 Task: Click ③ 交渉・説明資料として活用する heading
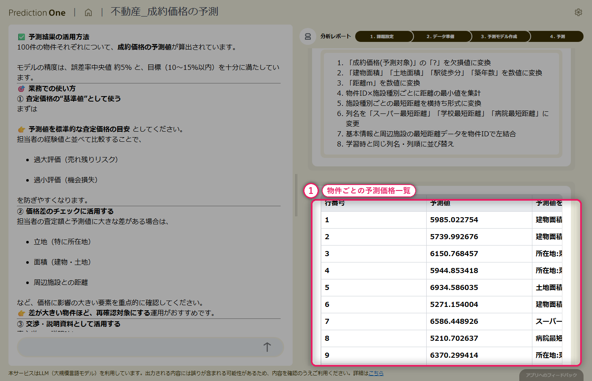[x=69, y=324]
